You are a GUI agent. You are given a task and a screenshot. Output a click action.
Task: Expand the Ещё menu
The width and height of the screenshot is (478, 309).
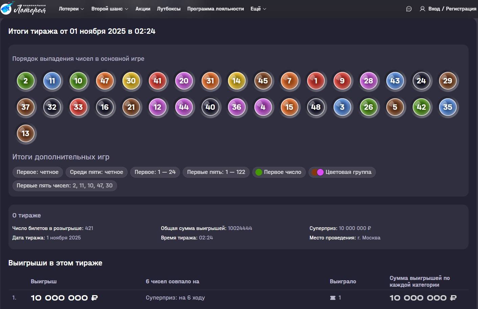pyautogui.click(x=258, y=9)
